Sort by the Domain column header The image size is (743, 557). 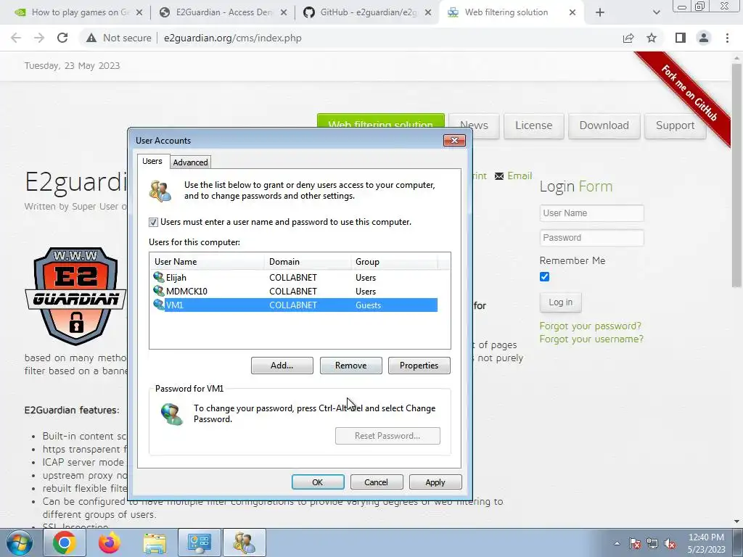pyautogui.click(x=308, y=261)
